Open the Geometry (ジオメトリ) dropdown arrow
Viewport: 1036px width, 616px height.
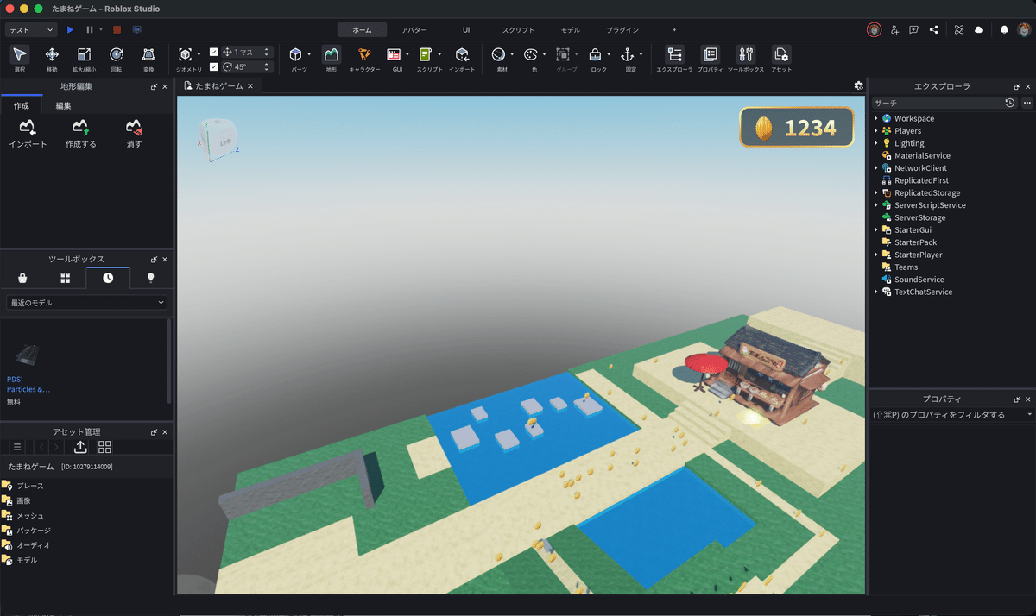(199, 54)
